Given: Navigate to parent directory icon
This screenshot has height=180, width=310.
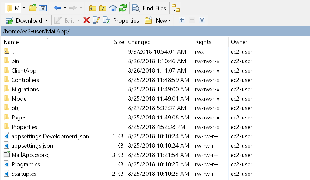Looking at the screenshot, I should [x=93, y=8].
